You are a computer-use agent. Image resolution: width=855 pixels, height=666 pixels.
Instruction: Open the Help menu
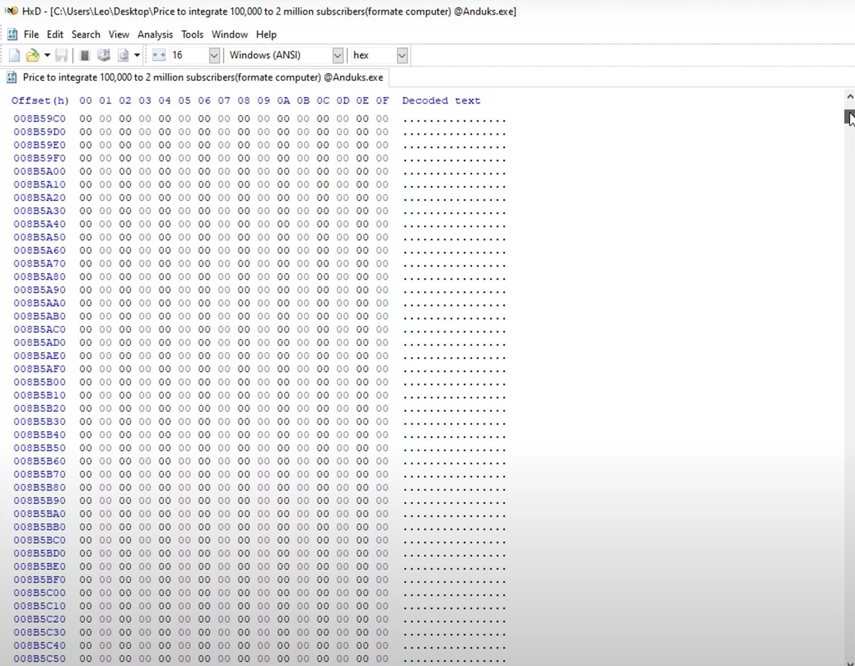point(266,34)
